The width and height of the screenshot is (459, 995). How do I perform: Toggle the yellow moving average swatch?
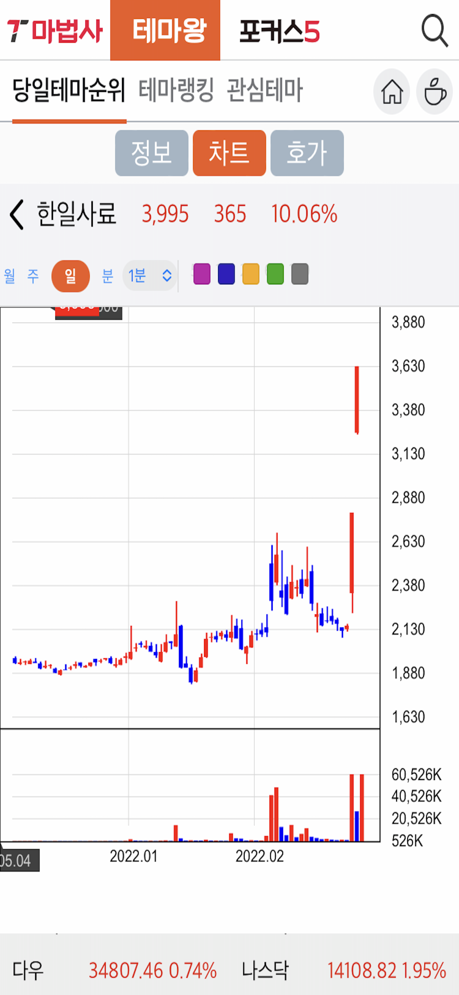click(x=251, y=274)
